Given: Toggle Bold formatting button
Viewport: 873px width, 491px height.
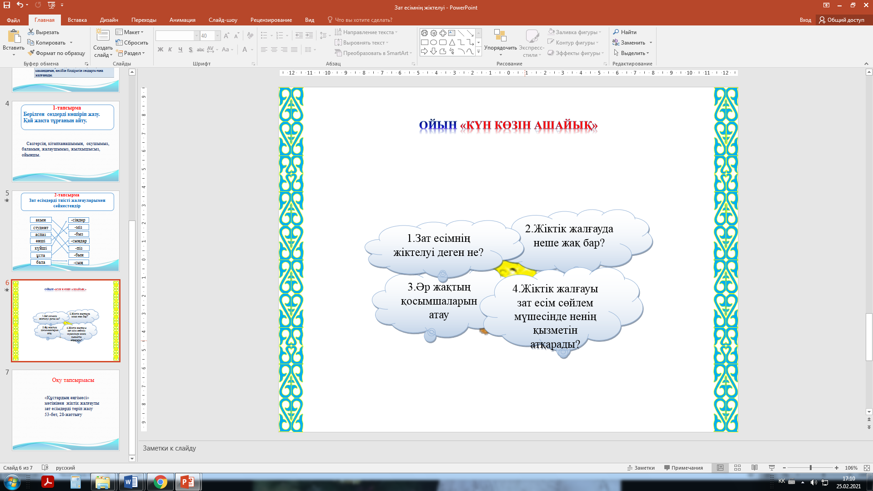Looking at the screenshot, I should pyautogui.click(x=160, y=50).
